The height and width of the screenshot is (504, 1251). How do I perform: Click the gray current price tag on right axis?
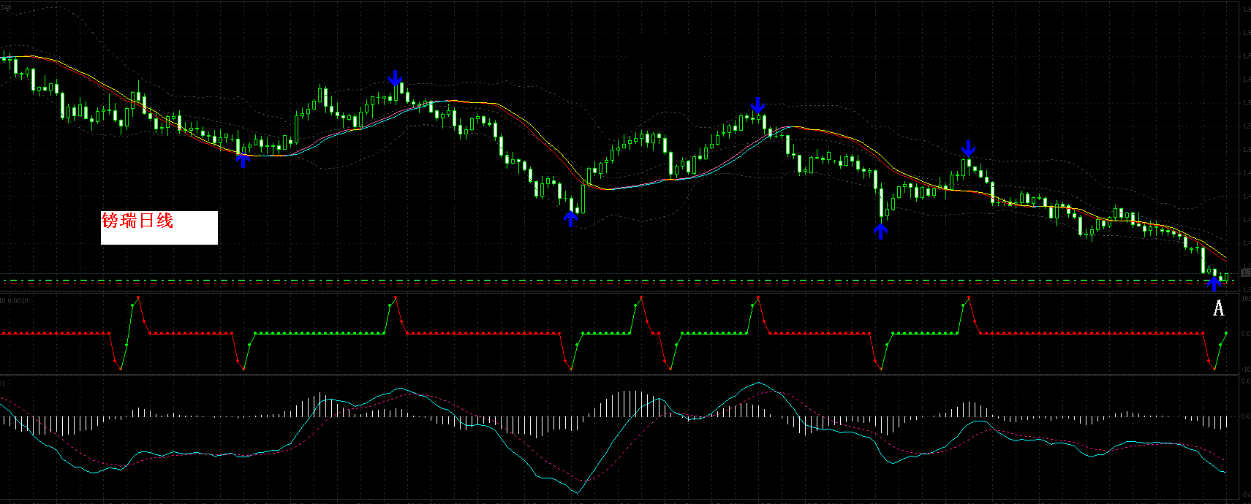pos(1246,272)
